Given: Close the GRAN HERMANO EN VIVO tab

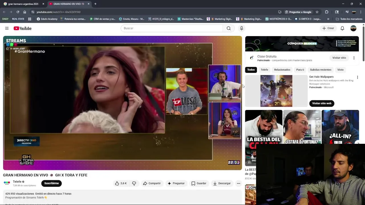Looking at the screenshot, I should tap(88, 4).
